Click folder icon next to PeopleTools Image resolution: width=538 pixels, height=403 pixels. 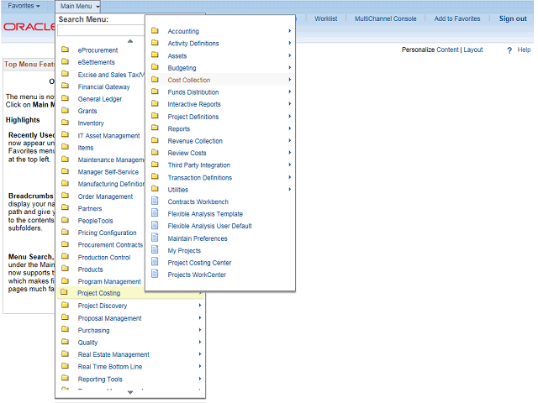pyautogui.click(x=65, y=220)
